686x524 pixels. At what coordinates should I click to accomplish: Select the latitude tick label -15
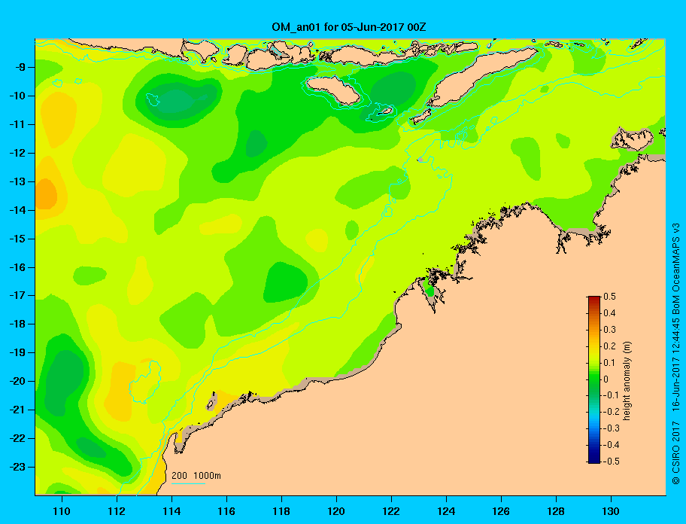click(17, 239)
